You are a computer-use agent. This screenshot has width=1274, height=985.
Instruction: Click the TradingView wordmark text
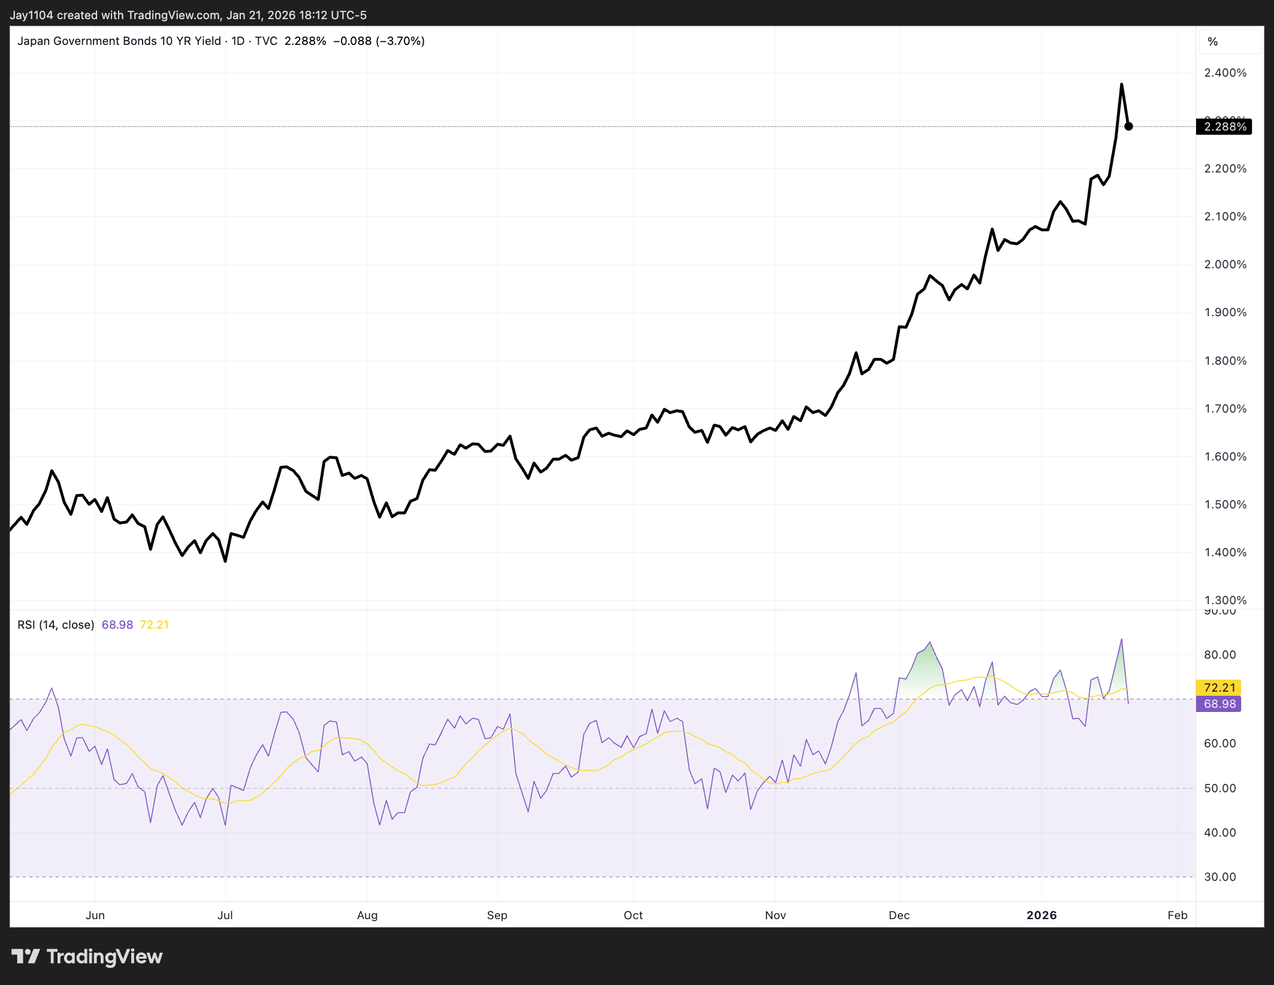104,956
